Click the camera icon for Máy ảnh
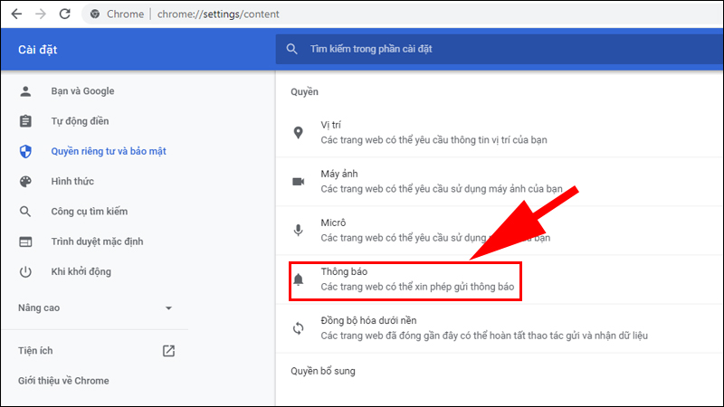 pyautogui.click(x=299, y=182)
